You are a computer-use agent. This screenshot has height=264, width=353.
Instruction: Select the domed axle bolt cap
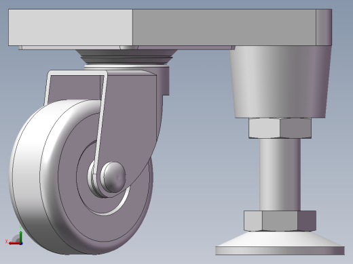pos(113,177)
